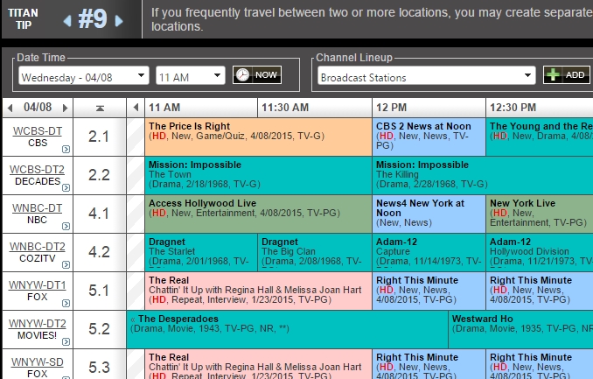
Task: Select News4 New York at Noon
Action: pos(429,214)
